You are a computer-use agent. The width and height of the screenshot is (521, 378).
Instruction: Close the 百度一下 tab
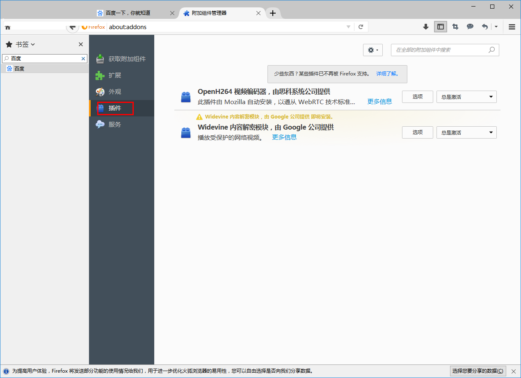tap(172, 13)
